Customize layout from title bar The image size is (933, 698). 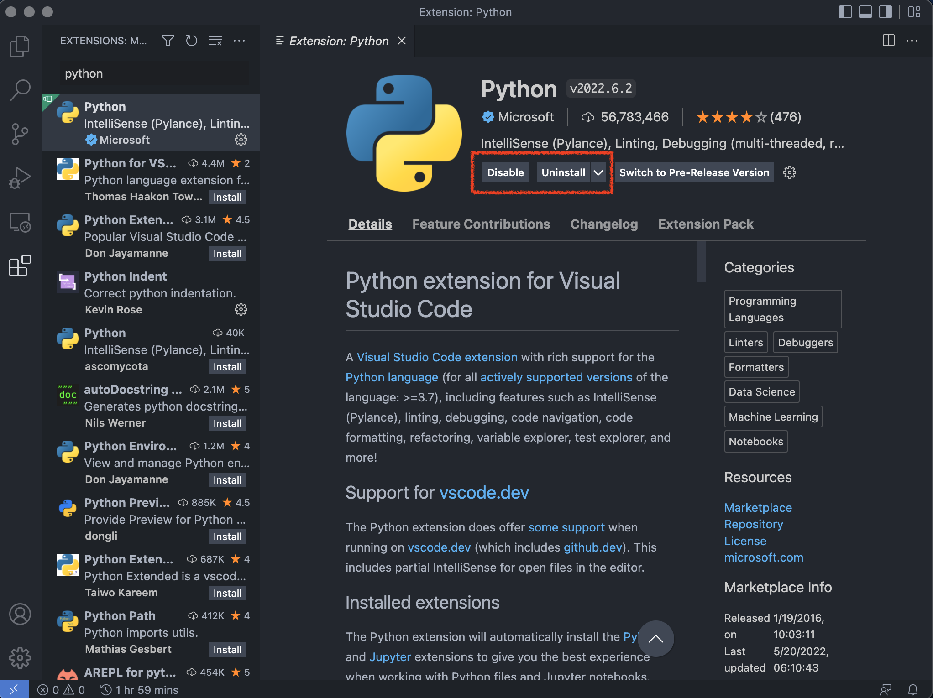(914, 12)
